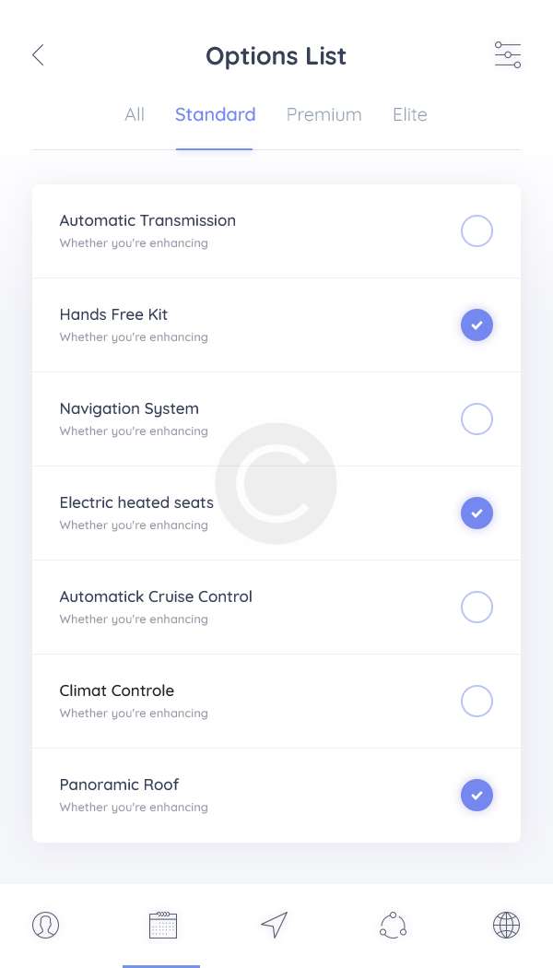The image size is (553, 968).
Task: Deselect the Panoramic Roof checkbox
Action: [477, 796]
